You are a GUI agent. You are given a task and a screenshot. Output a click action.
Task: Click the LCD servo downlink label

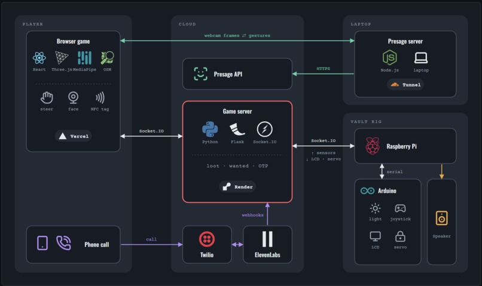click(324, 159)
